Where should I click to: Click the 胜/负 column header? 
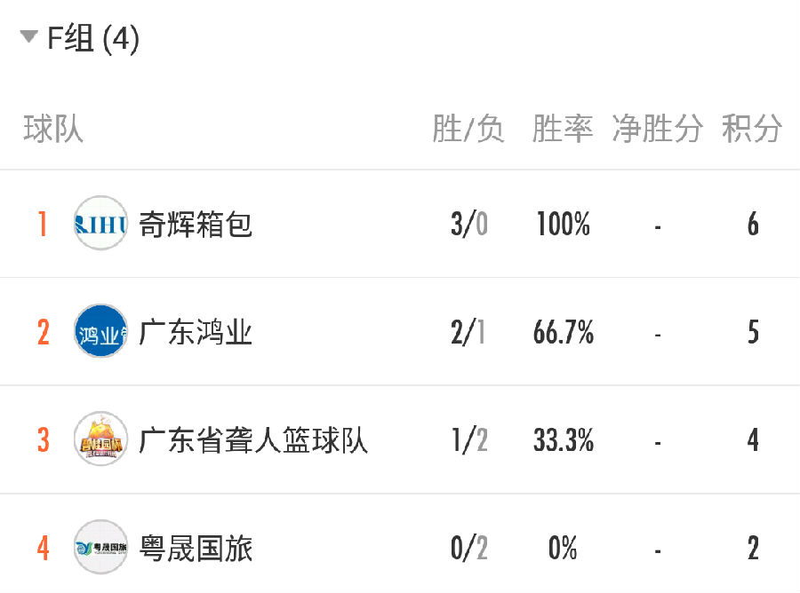click(468, 129)
